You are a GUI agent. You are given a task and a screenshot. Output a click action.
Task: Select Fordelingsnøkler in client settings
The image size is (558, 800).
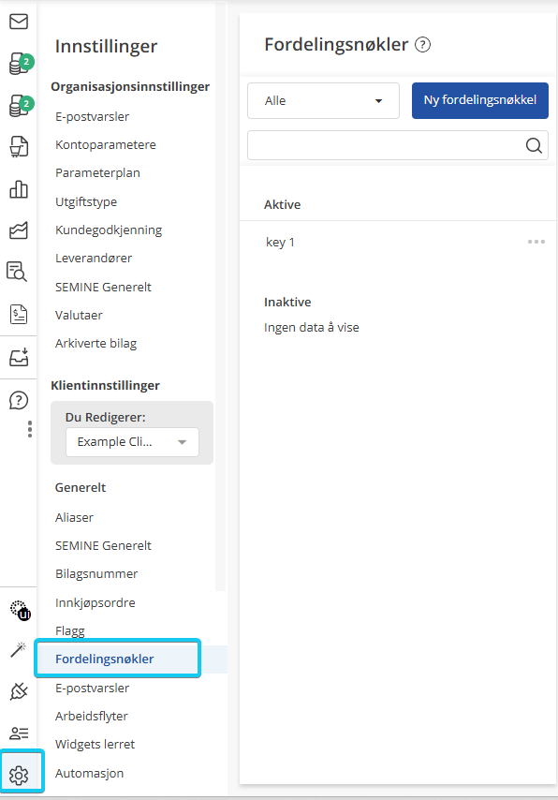coord(105,659)
